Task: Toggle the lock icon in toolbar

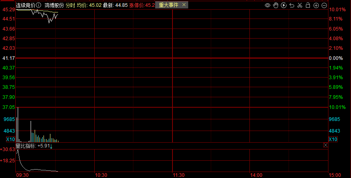Action: pyautogui.click(x=308, y=5)
